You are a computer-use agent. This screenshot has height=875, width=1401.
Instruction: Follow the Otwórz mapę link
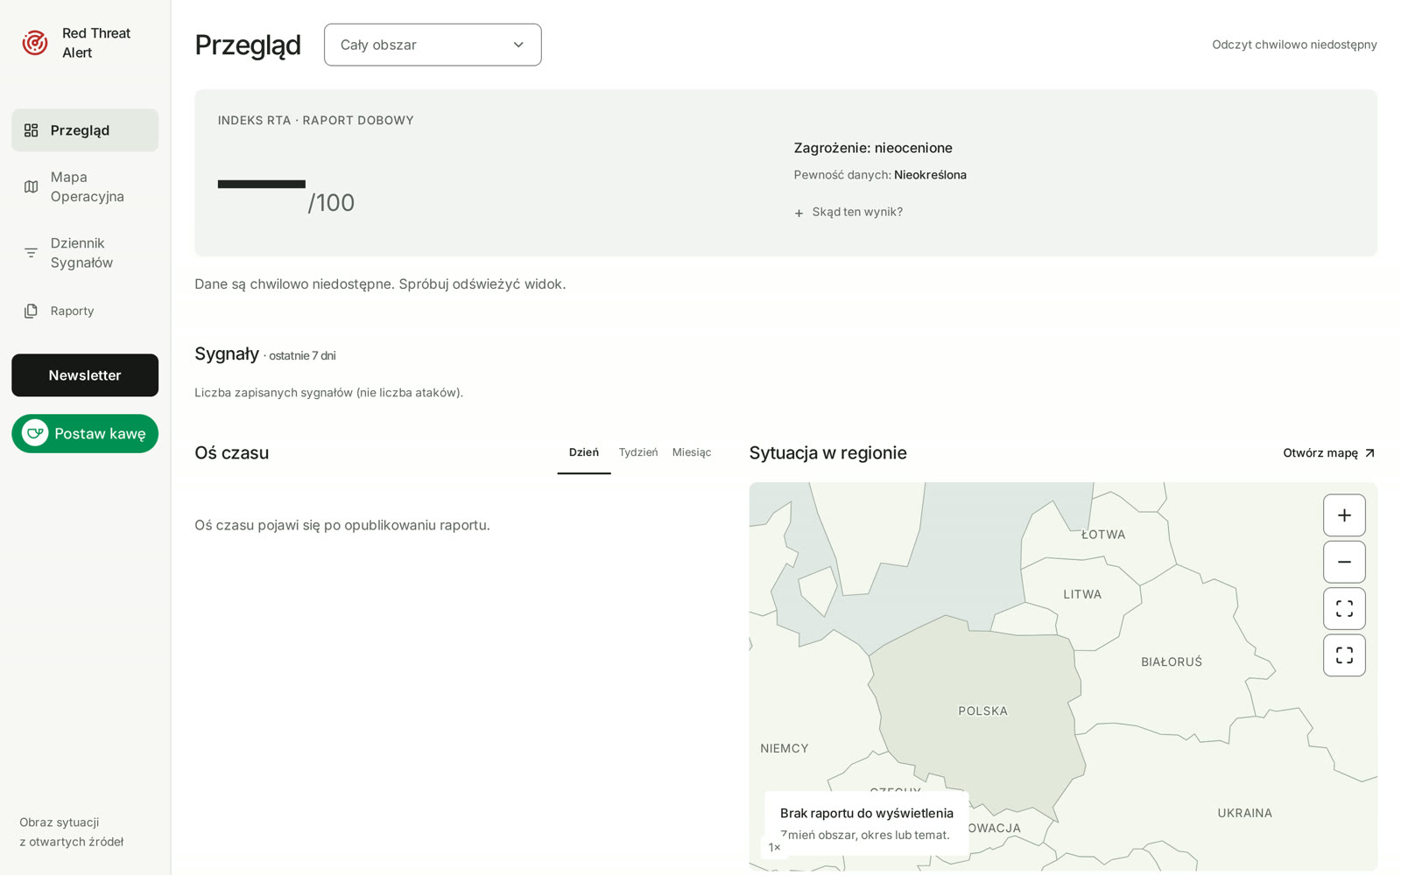coord(1329,453)
